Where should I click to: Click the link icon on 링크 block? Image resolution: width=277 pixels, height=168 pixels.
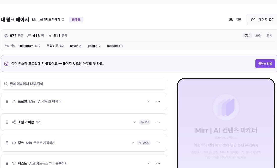pos(14,143)
